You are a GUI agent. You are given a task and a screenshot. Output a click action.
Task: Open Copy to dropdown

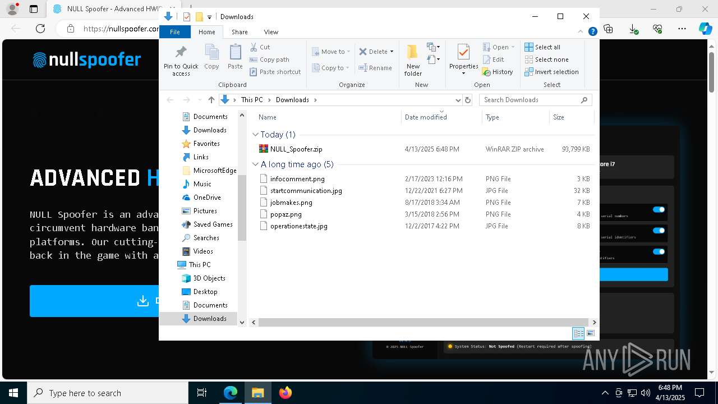tap(331, 68)
